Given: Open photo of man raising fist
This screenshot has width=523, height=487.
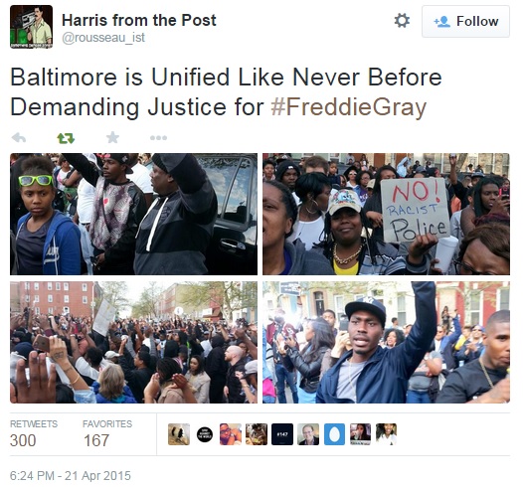Looking at the screenshot, I should [386, 342].
